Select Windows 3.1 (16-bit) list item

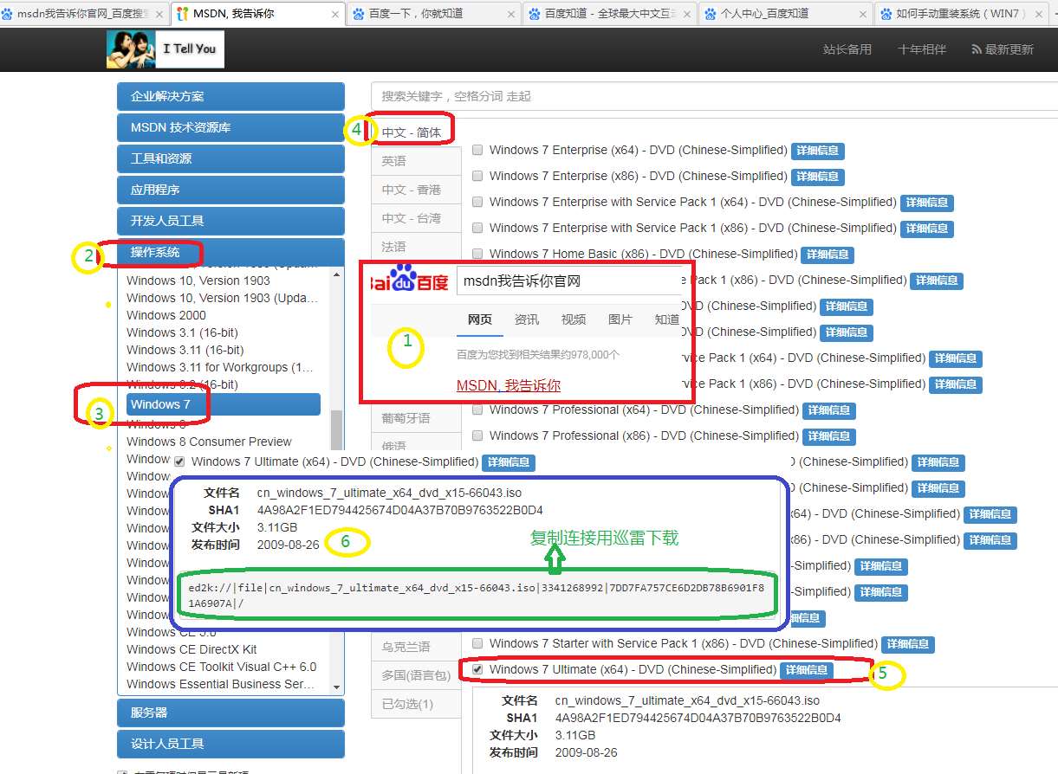click(182, 332)
